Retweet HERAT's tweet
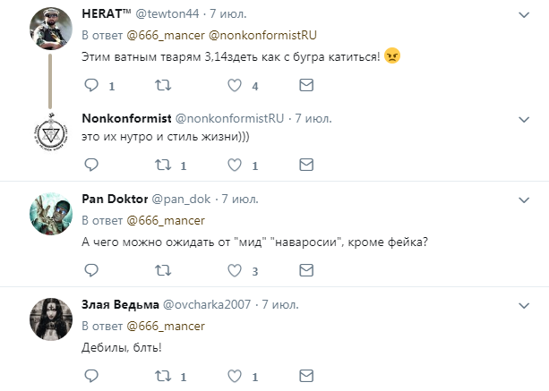 (162, 87)
